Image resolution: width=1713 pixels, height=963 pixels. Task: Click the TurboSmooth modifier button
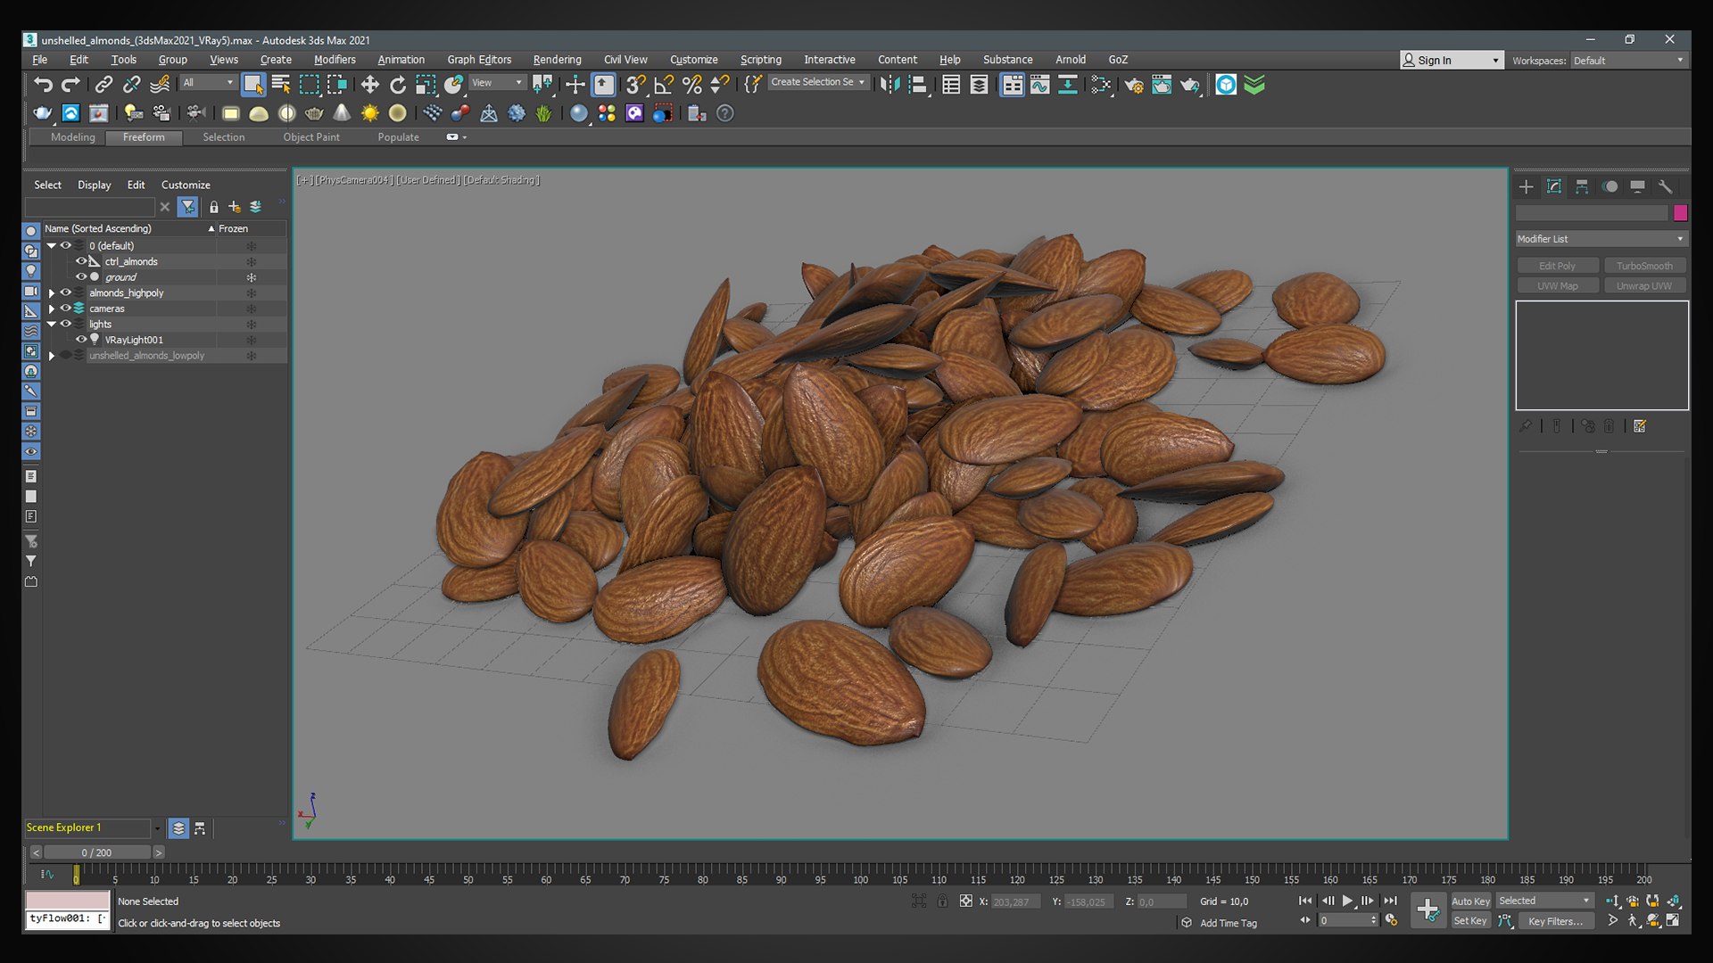[1644, 266]
